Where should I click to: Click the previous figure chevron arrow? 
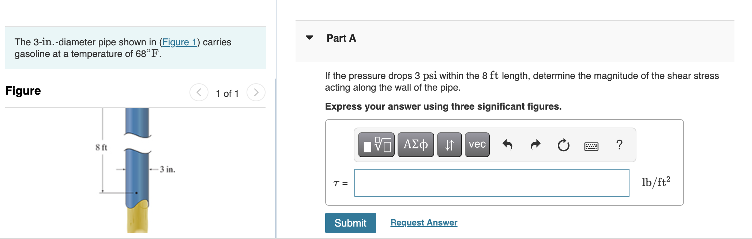(199, 92)
